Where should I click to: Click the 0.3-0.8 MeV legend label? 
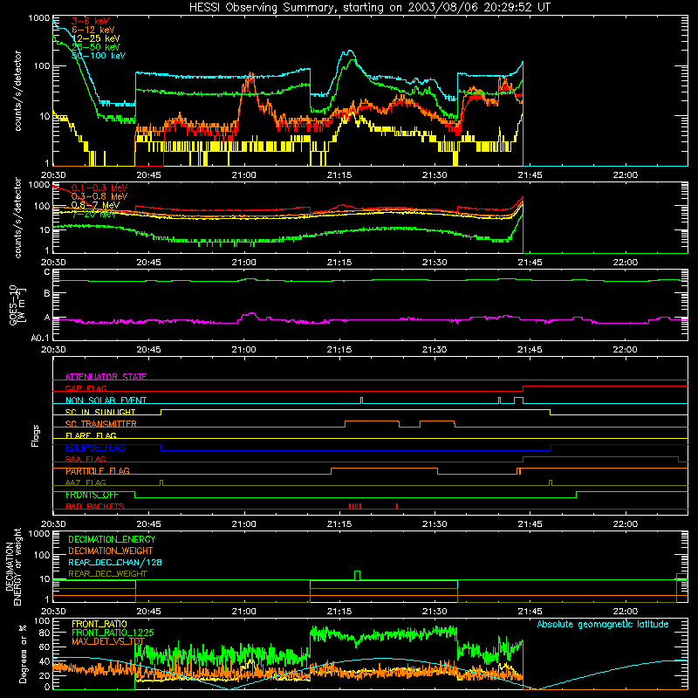point(99,196)
